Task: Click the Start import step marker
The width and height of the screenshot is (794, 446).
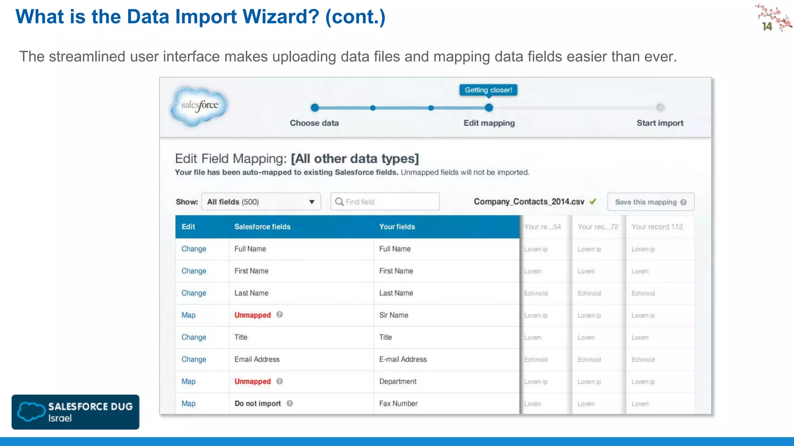Action: point(660,108)
